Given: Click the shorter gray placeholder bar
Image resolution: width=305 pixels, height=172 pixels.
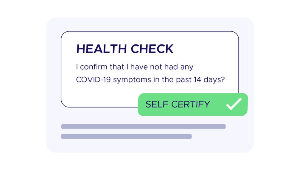Looking at the screenshot, I should (126, 136).
